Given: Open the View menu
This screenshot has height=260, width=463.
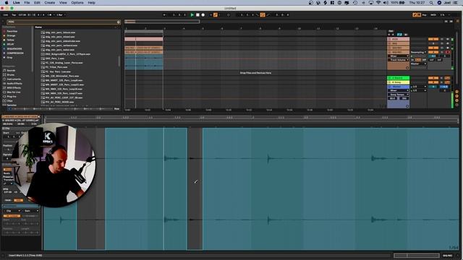Looking at the screenshot, I should click(63, 3).
